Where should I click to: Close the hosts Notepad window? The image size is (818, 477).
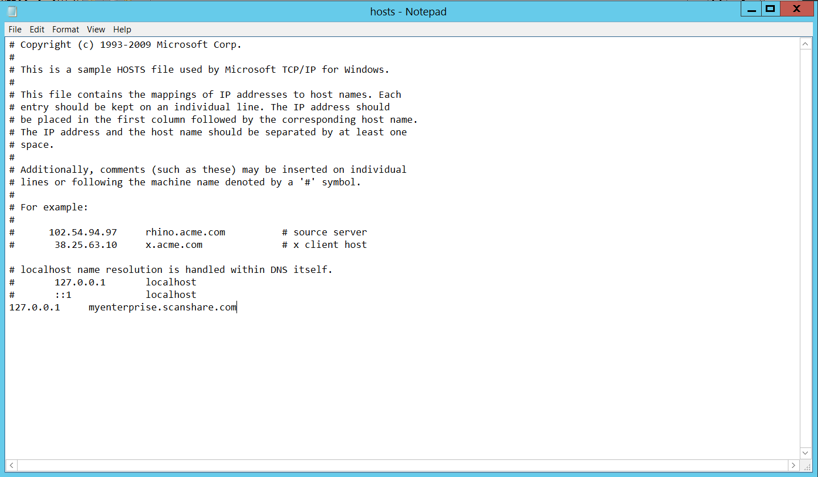point(797,9)
